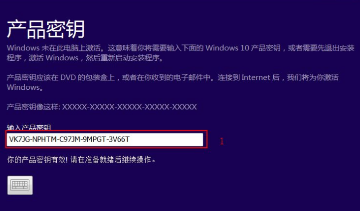This screenshot has height=211, width=360.
Task: Click the 输入产品密钥 field label
Action: tap(29, 128)
